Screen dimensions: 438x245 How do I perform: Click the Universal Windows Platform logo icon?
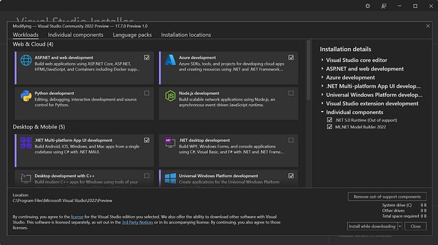[170, 178]
